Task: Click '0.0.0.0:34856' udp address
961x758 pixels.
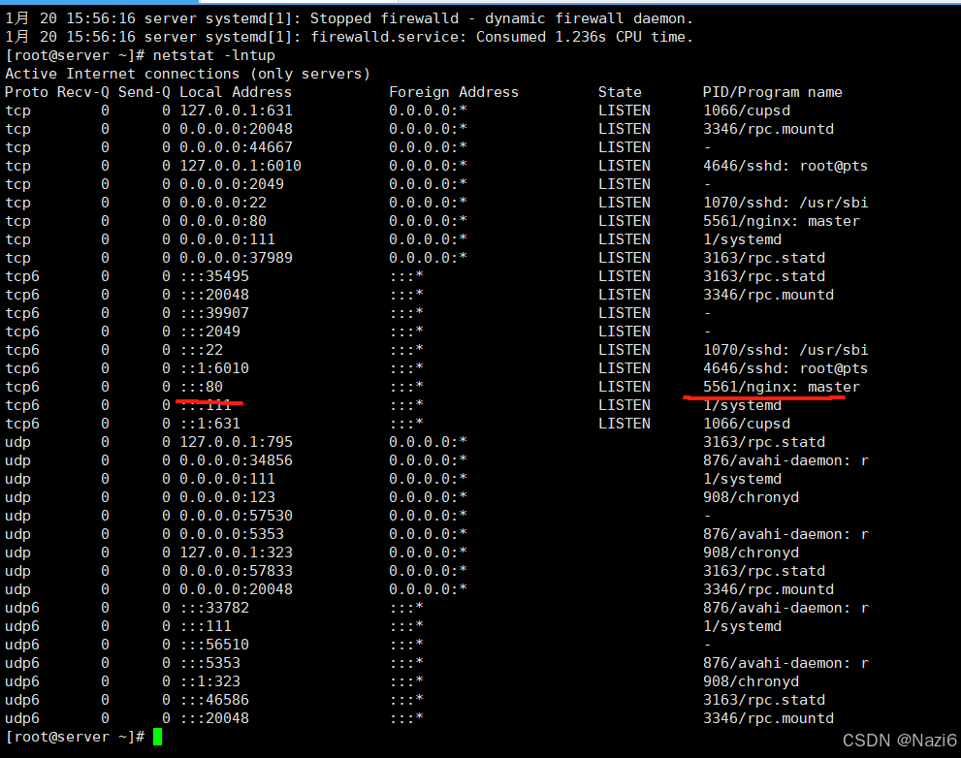Action: point(236,460)
